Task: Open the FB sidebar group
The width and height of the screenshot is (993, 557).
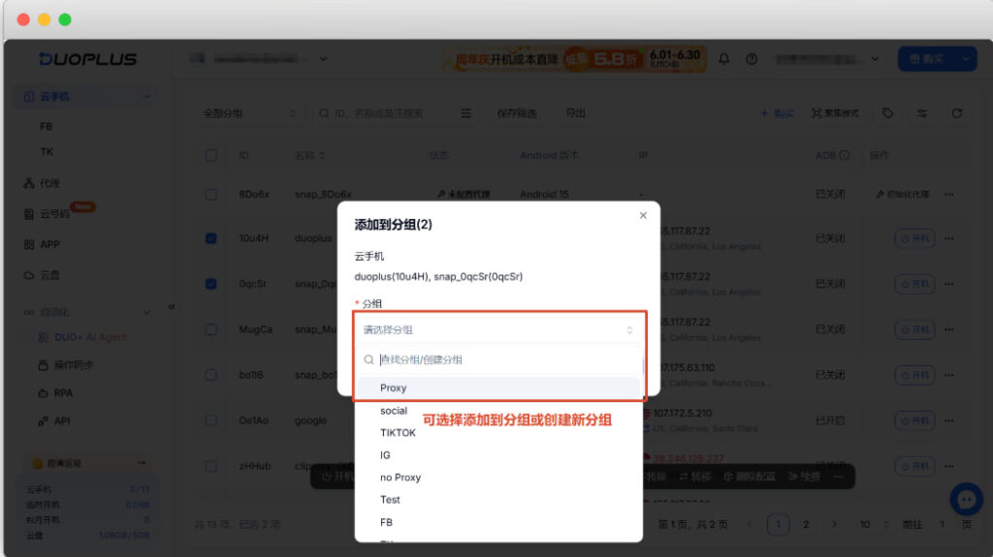Action: point(47,127)
